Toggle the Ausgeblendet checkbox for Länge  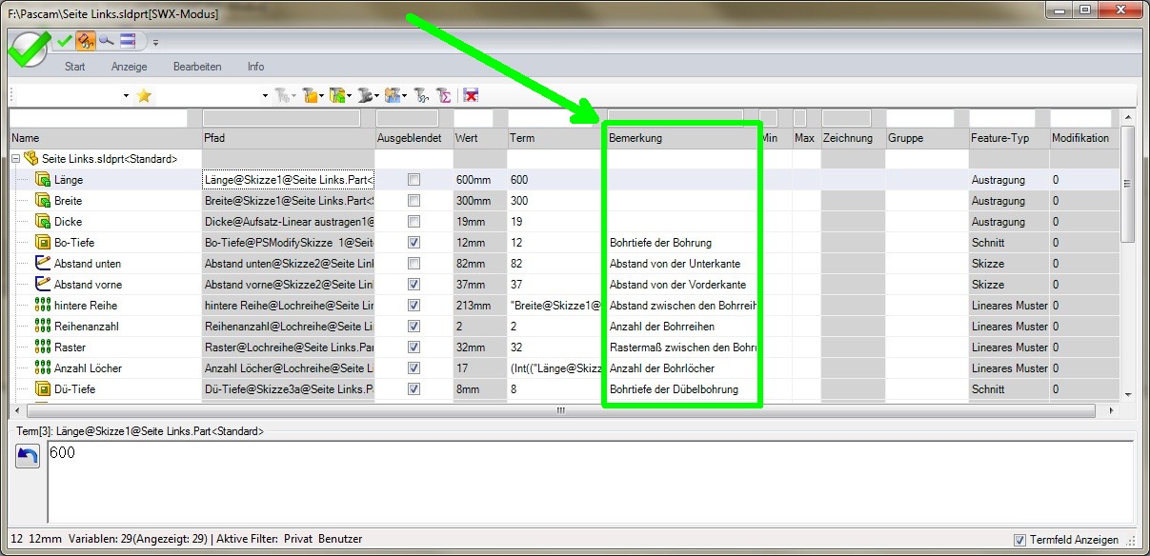414,180
